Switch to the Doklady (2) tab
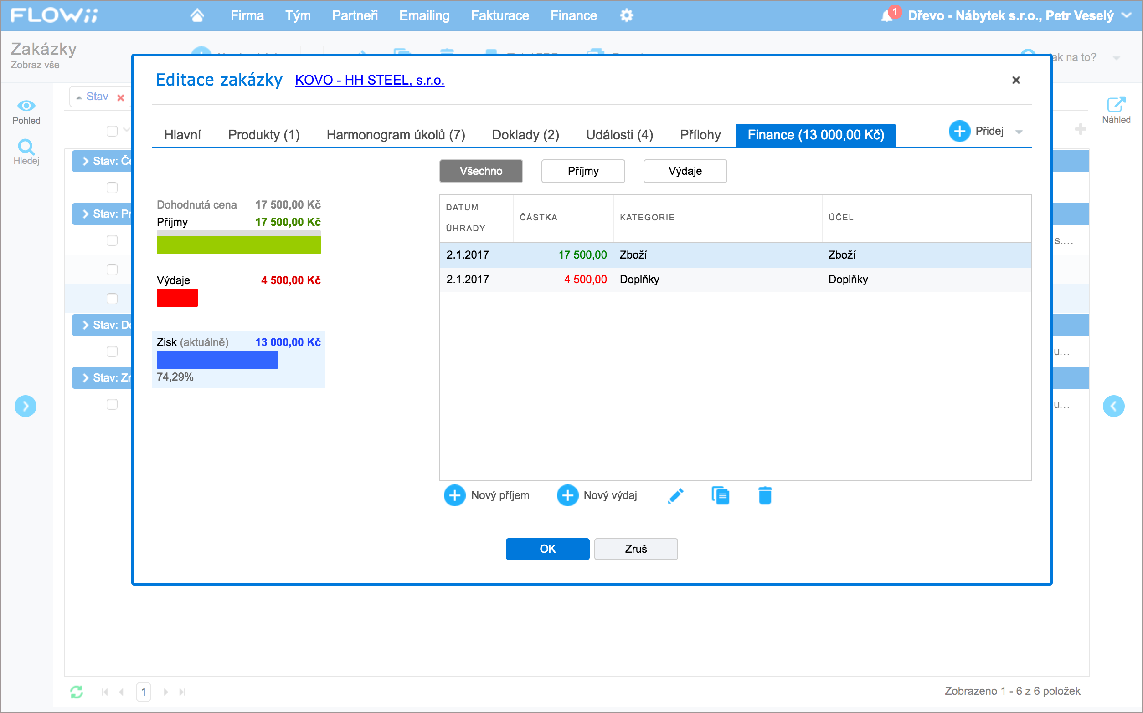The width and height of the screenshot is (1143, 713). [525, 135]
